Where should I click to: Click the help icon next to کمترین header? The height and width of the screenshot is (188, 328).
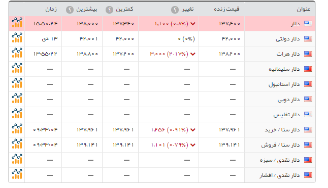109,10
